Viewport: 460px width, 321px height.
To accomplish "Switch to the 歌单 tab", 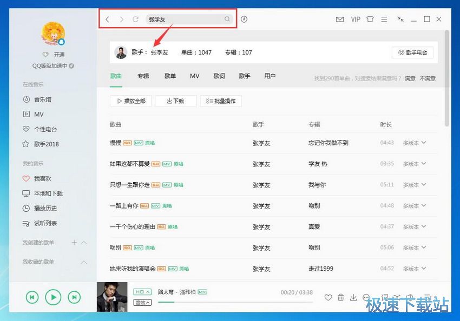I will click(170, 76).
